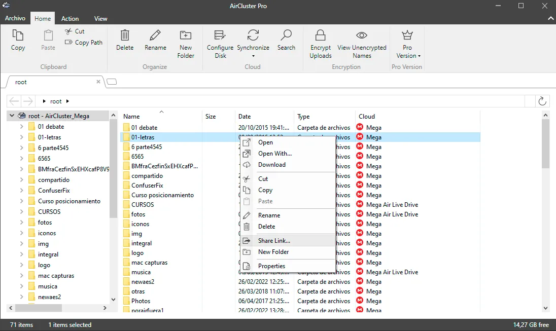Select ConfuserFix in the tree panel
The width and height of the screenshot is (556, 331).
pos(54,190)
